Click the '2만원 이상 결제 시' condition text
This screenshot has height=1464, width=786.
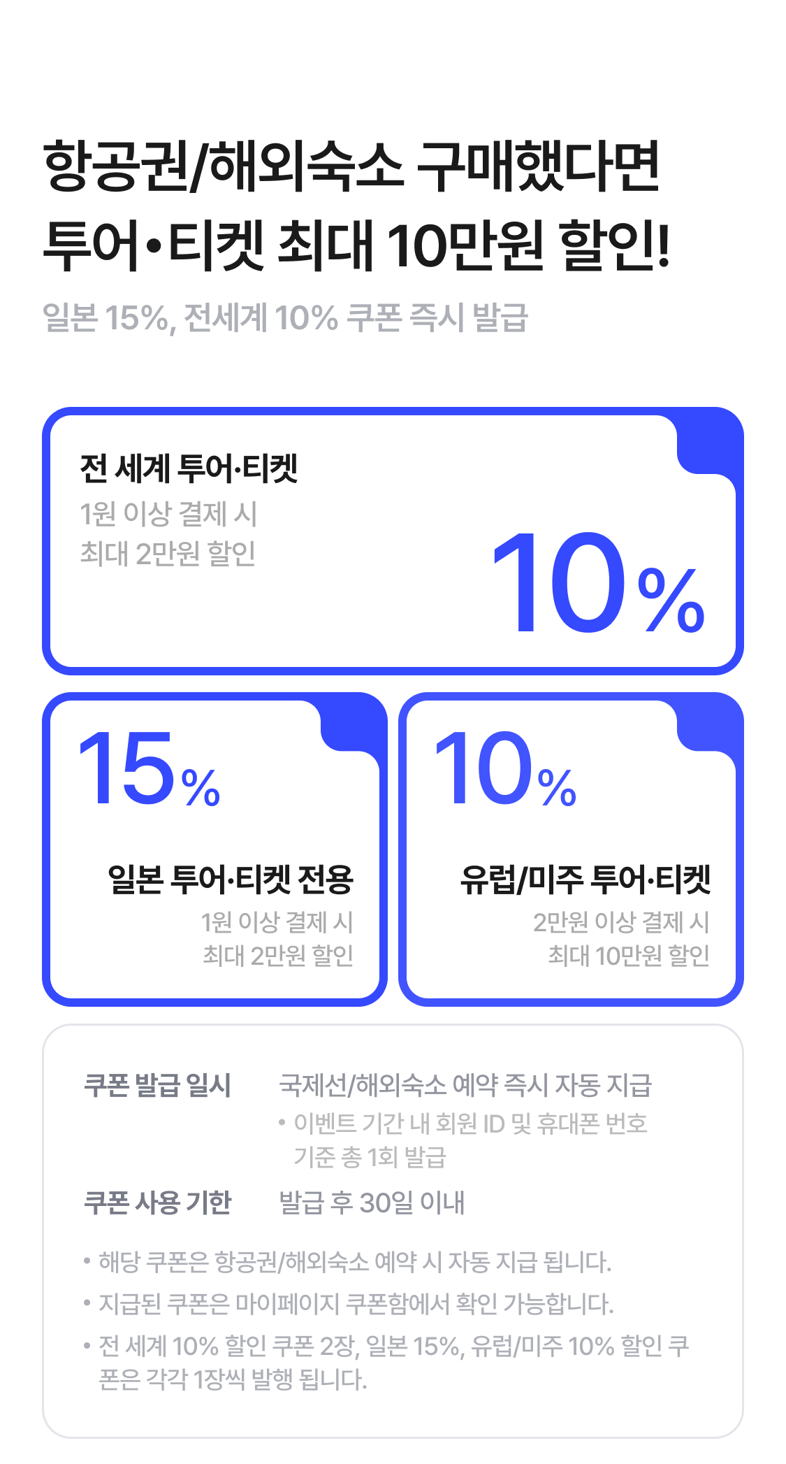[x=621, y=922]
